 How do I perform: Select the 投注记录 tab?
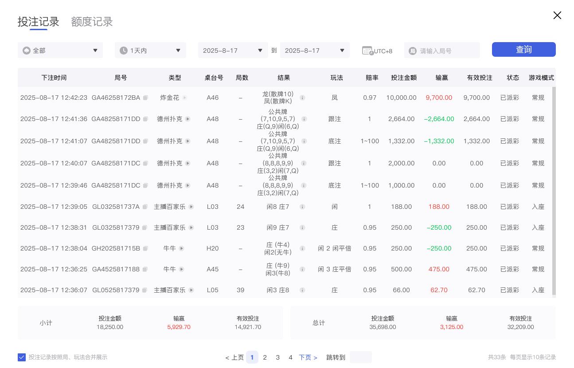tap(38, 21)
